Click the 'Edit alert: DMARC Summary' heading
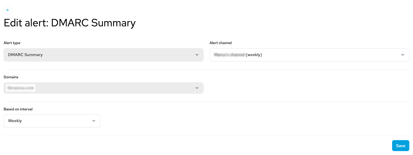413x155 pixels. (70, 23)
